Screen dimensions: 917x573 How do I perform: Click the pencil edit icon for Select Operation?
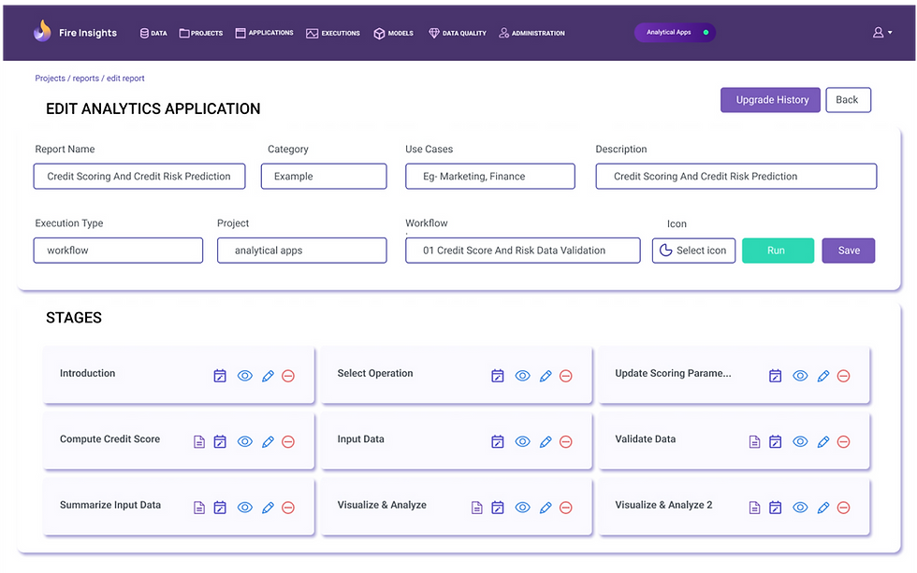tap(546, 376)
